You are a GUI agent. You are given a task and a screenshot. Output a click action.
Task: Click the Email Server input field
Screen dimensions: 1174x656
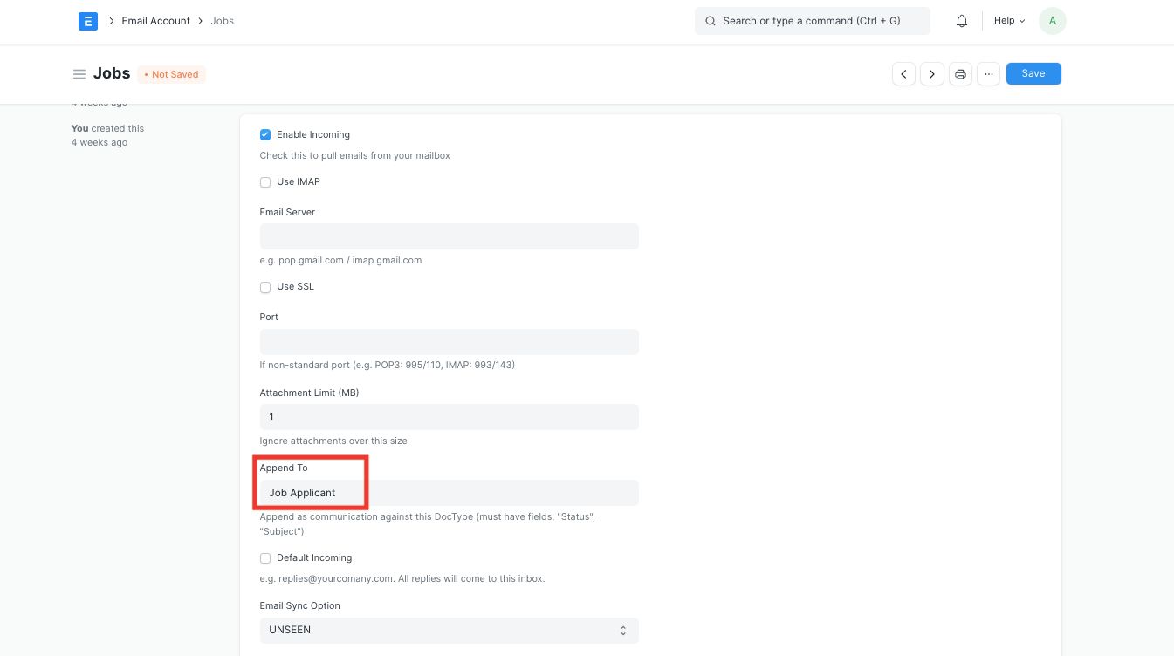point(449,236)
